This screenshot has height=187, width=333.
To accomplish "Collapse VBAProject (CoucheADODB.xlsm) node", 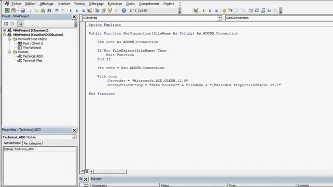I will 5,35.
